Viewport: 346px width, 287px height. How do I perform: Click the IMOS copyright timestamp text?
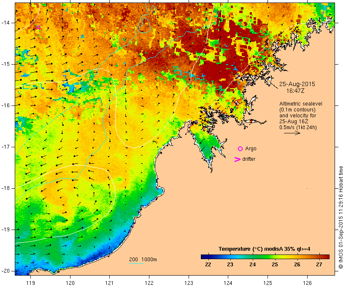(x=341, y=217)
